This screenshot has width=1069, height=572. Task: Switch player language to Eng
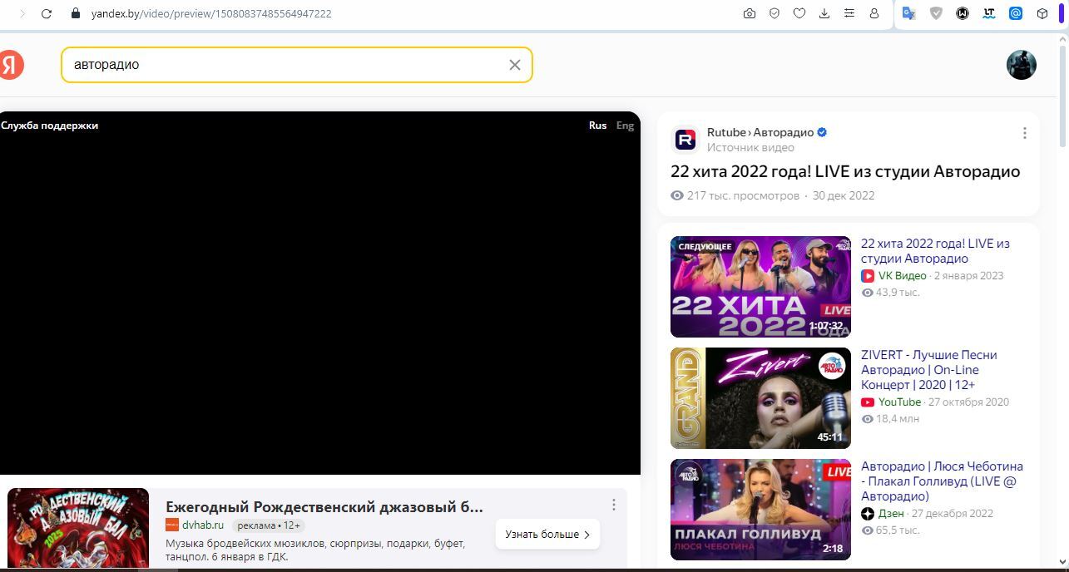[625, 126]
